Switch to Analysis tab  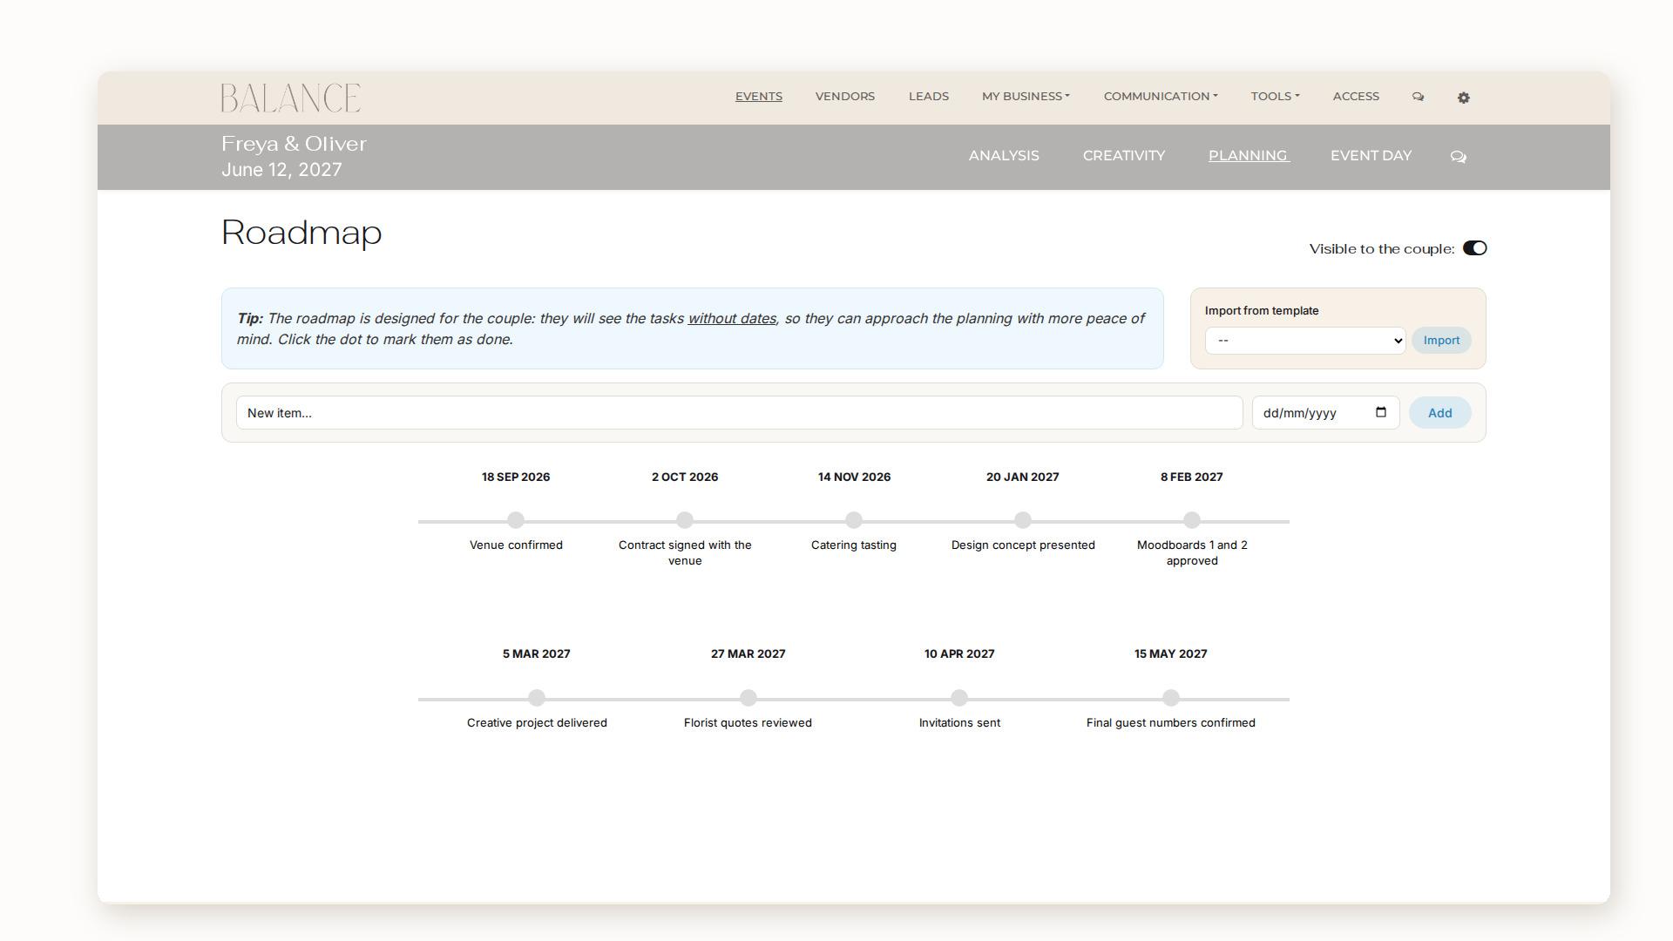point(1004,155)
